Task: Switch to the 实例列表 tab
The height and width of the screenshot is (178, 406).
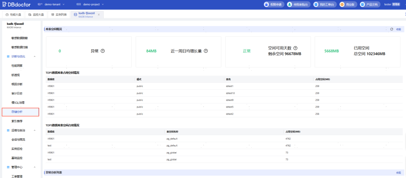Action: (x=59, y=15)
